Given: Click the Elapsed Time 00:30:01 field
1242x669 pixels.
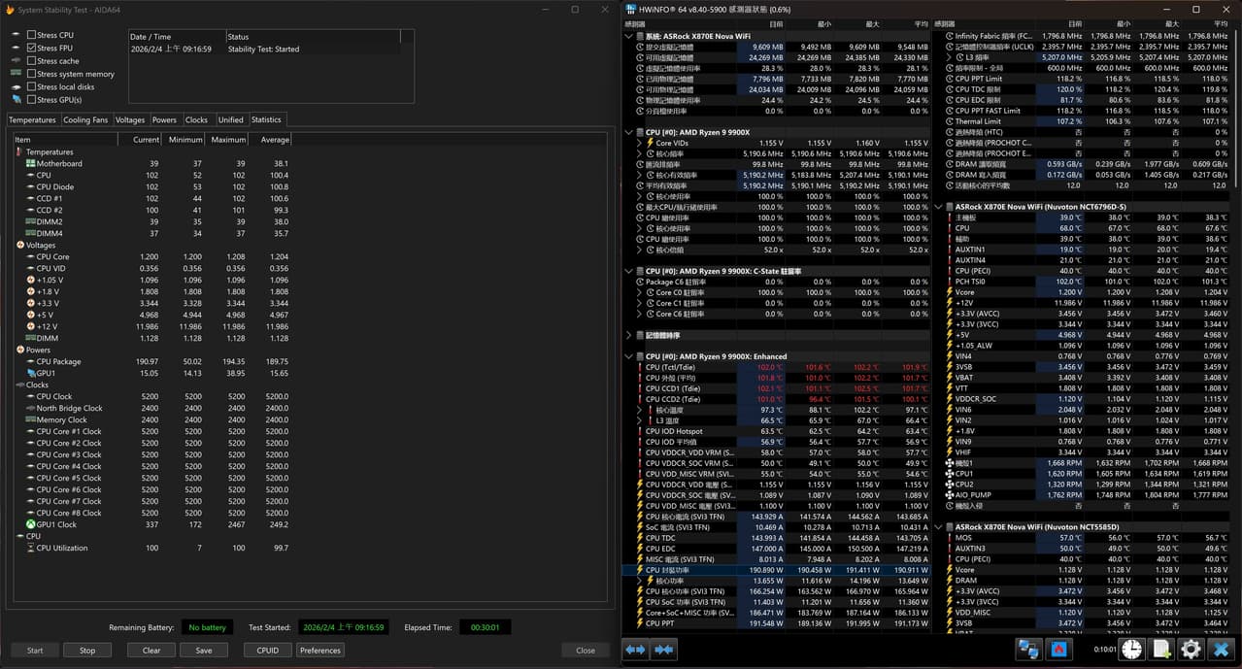Looking at the screenshot, I should click(485, 627).
